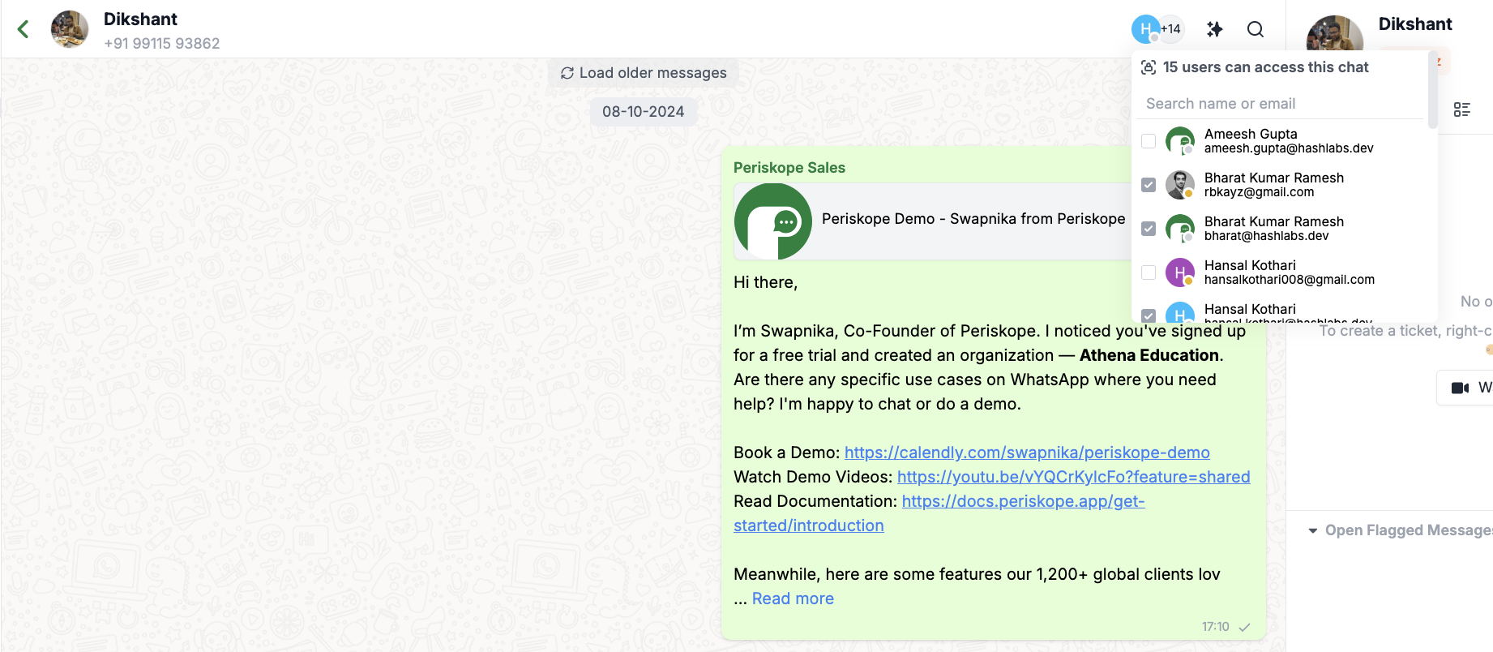Toggle last Hansal Kothari checkbox
Screen dimensions: 1493x652
1149,315
